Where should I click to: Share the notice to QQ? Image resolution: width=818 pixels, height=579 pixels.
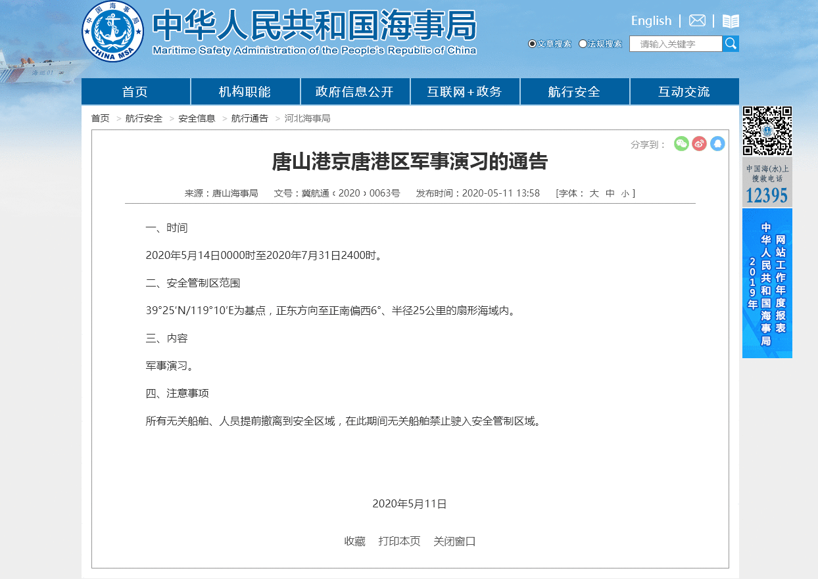[x=717, y=143]
